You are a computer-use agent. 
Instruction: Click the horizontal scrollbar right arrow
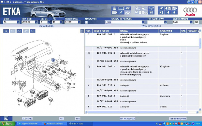coord(197,112)
